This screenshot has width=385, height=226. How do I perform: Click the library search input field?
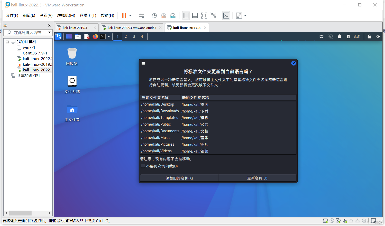coord(26,33)
